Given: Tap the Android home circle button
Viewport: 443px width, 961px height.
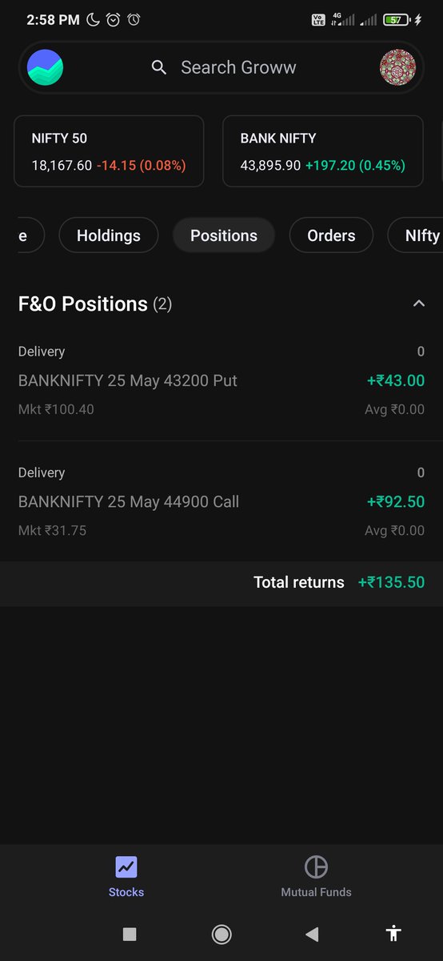Looking at the screenshot, I should point(221,934).
